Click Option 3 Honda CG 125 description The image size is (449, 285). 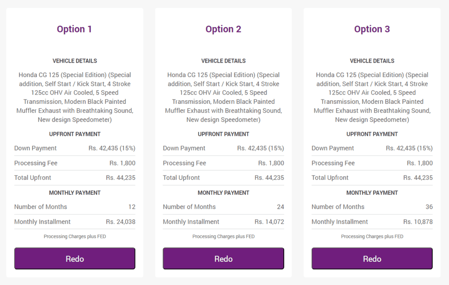pos(372,97)
